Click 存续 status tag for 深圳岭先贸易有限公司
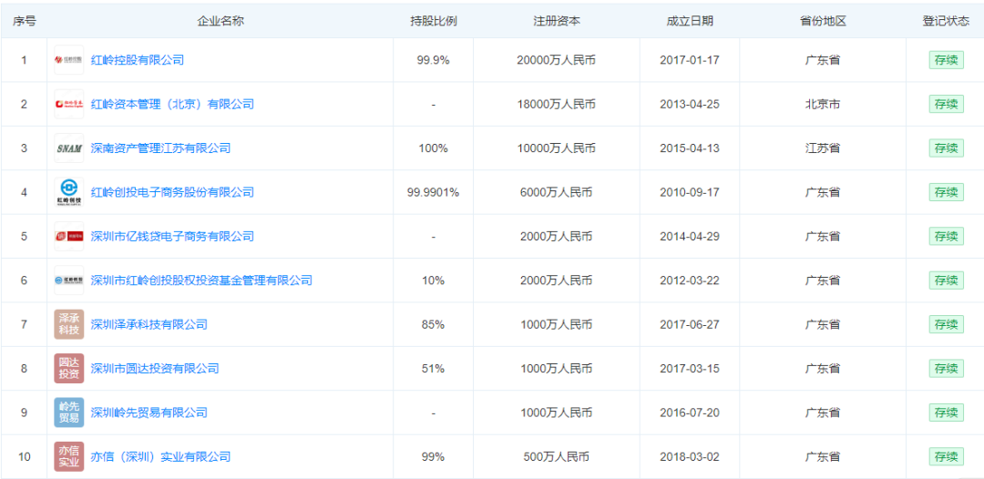 (x=946, y=413)
